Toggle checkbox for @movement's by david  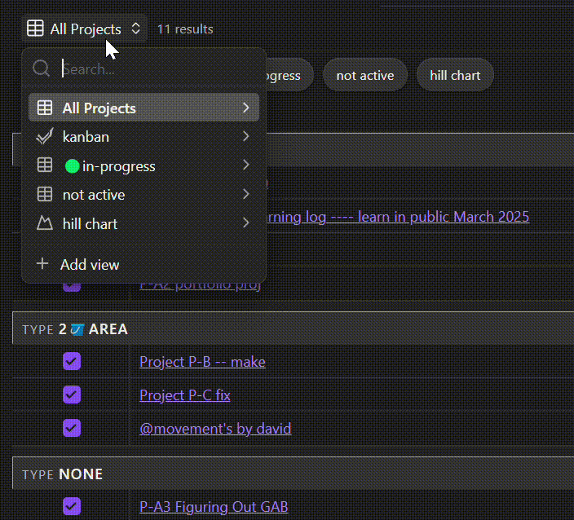72,428
